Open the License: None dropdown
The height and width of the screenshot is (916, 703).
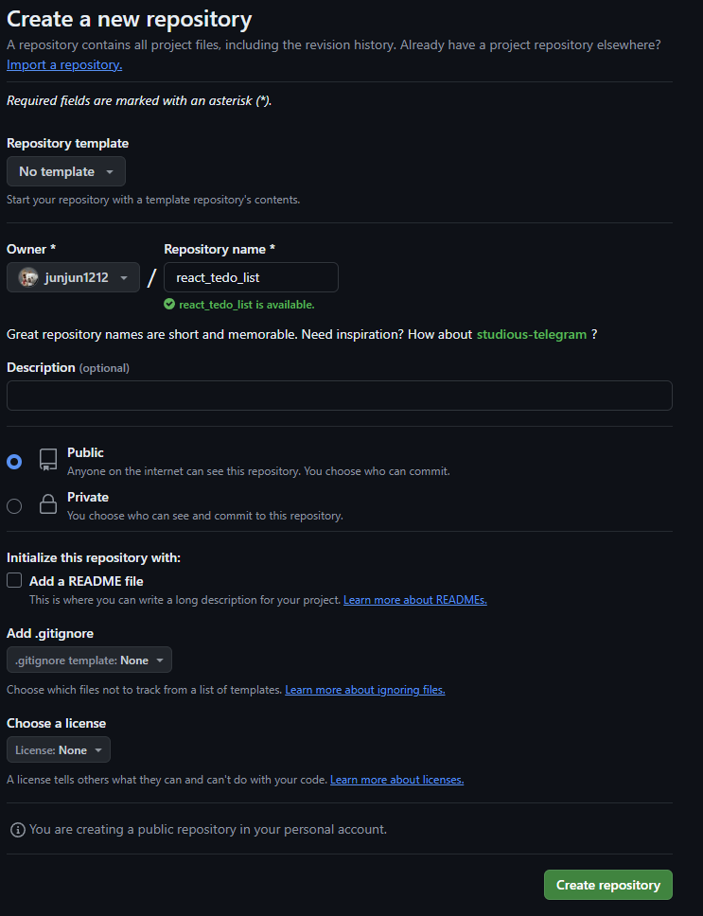[59, 750]
